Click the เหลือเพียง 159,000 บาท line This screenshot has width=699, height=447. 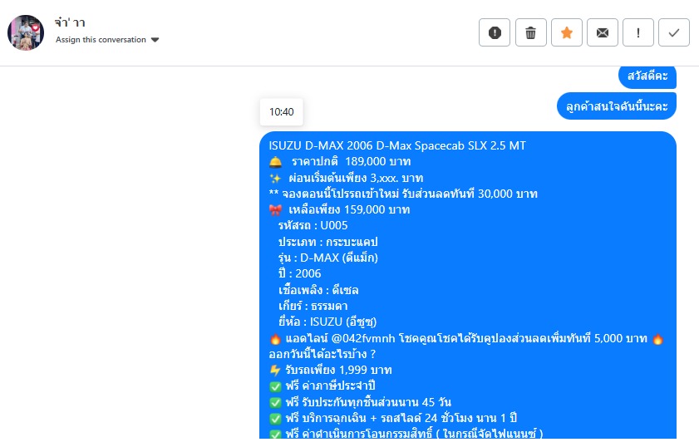click(339, 209)
